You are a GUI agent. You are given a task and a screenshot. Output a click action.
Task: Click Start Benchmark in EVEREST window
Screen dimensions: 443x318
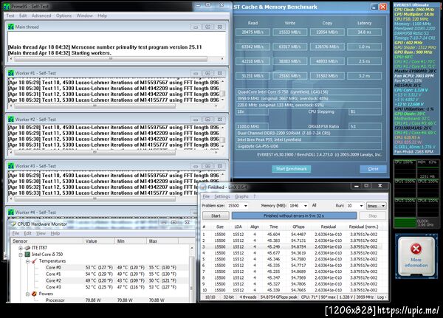coord(292,169)
